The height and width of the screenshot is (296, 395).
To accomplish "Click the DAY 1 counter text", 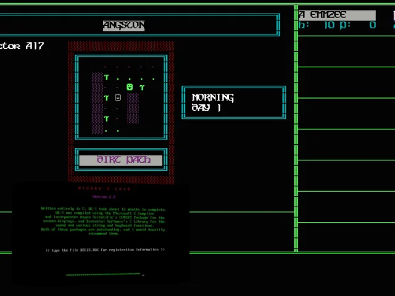I will (206, 108).
